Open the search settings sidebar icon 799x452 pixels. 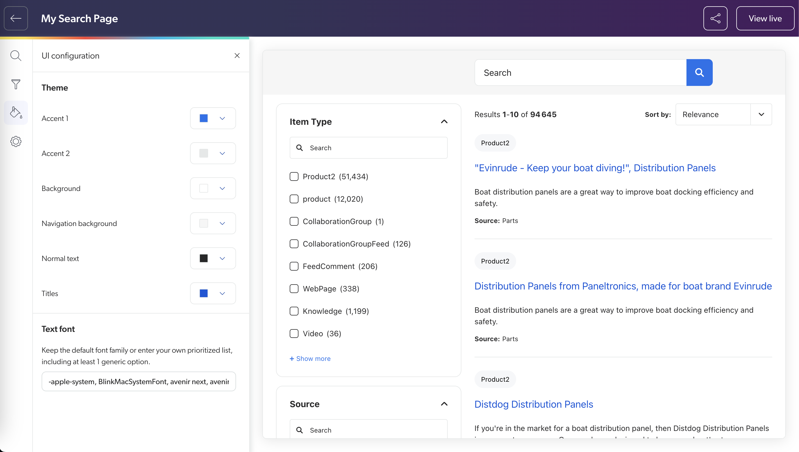pyautogui.click(x=16, y=56)
